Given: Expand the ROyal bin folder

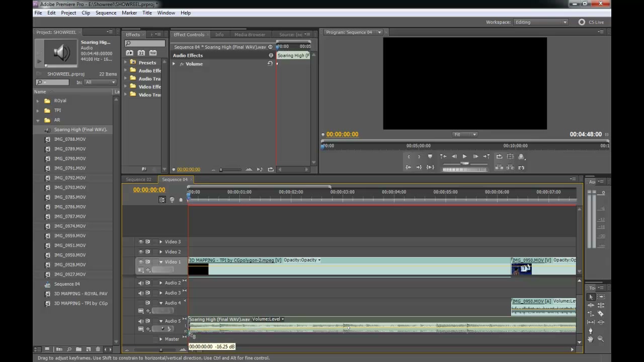Looking at the screenshot, I should (38, 101).
